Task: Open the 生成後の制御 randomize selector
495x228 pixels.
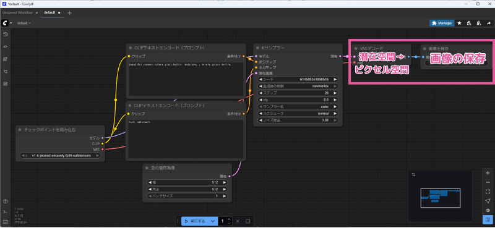Action: click(298, 86)
